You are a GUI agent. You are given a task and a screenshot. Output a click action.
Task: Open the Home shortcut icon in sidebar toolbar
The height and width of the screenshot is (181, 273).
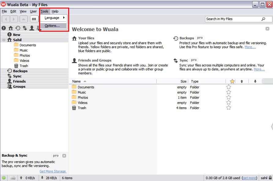(11, 28)
